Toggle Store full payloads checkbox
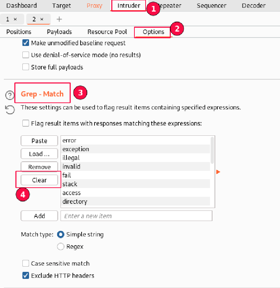Screen dimensions: 280x288 [x=26, y=67]
